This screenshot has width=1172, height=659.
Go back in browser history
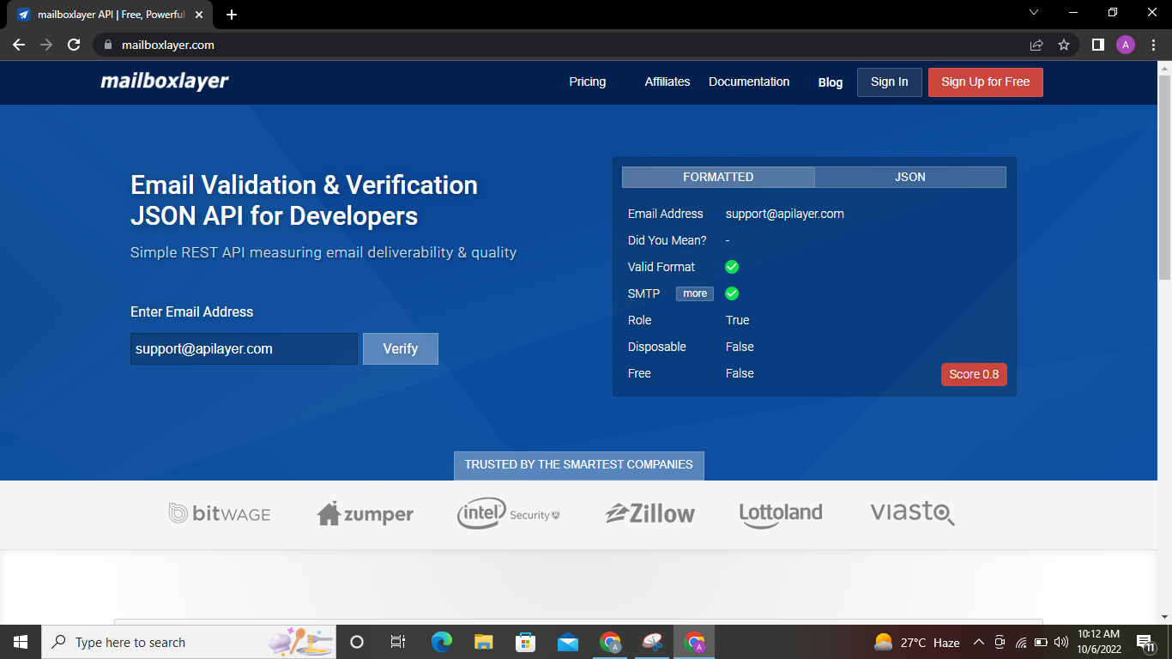click(x=19, y=45)
